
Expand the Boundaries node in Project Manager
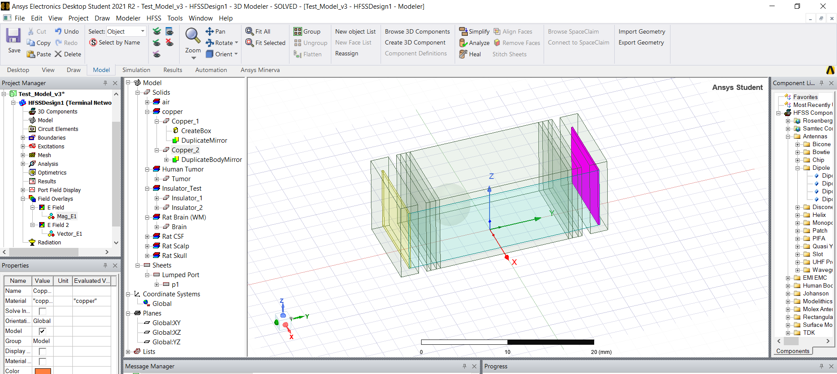coord(23,138)
